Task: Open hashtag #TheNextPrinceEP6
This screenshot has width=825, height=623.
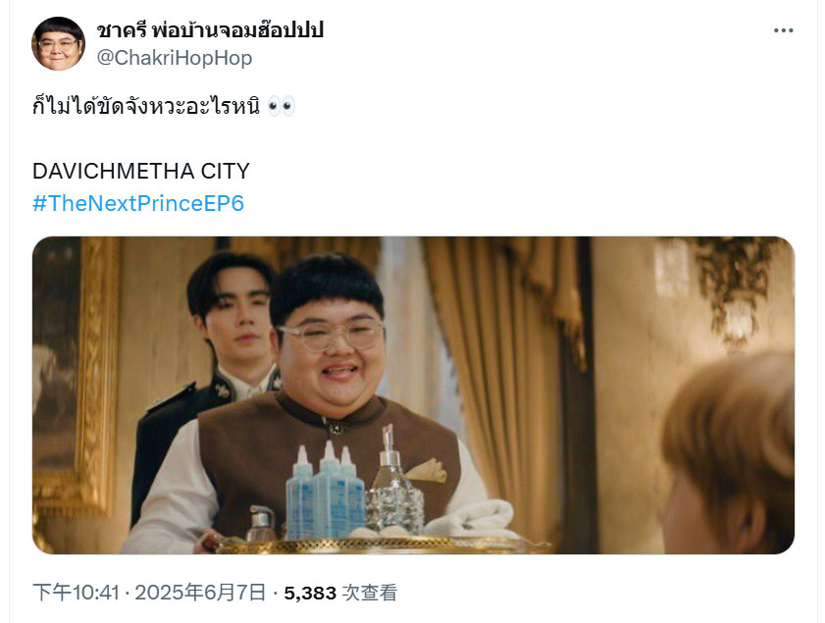Action: point(138,203)
